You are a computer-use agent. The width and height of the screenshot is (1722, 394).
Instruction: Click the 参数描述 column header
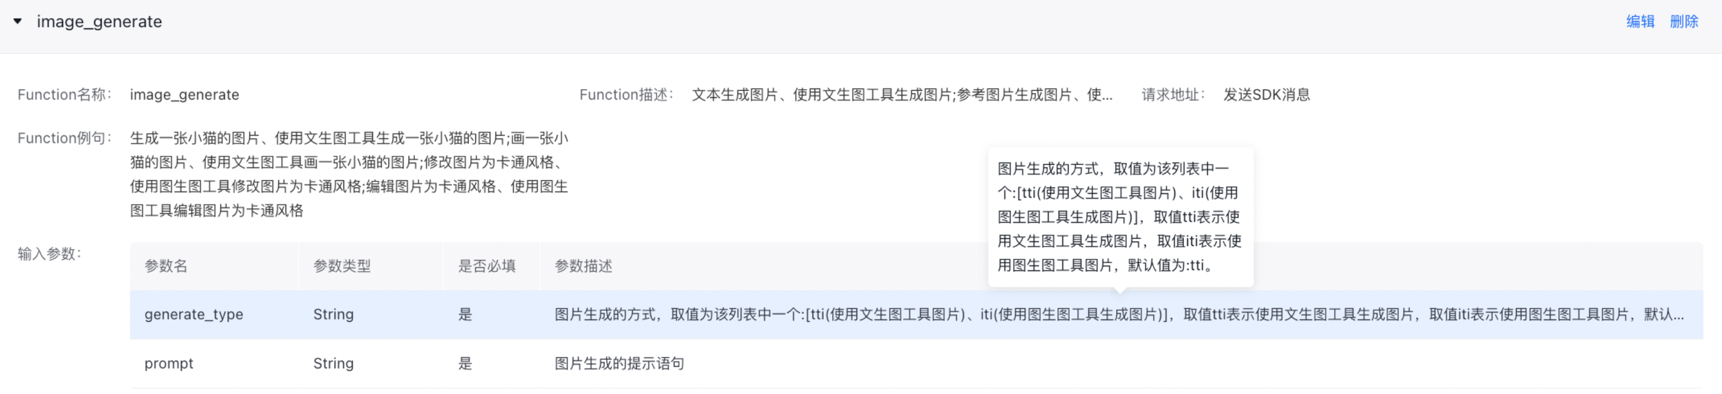[583, 266]
